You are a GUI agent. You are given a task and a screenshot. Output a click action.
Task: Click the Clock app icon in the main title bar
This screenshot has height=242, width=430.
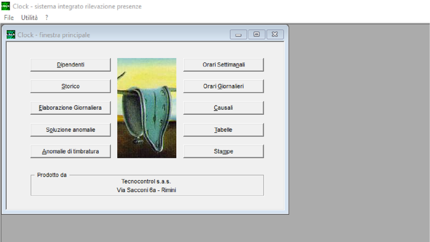5,6
